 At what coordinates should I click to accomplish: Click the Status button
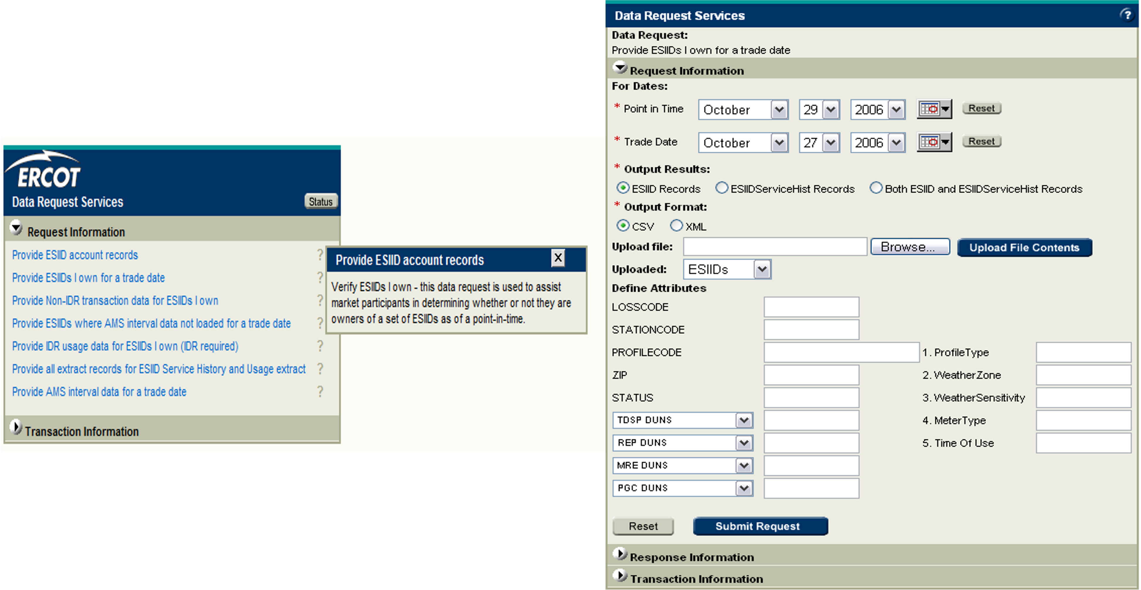coord(321,201)
